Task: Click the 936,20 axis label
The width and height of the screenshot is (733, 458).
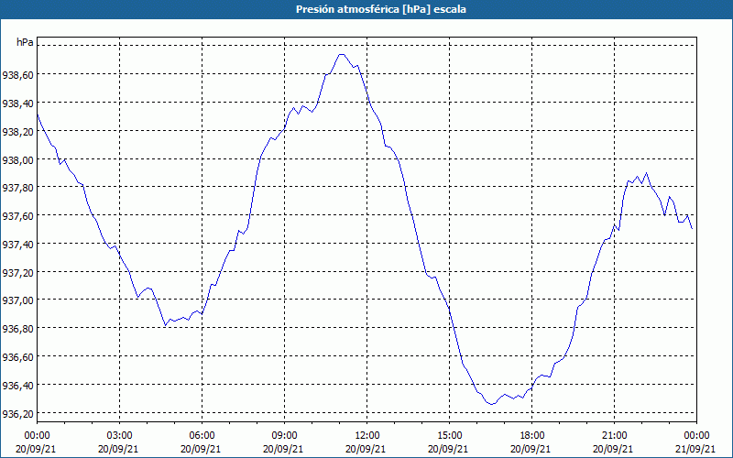Action: 17,414
